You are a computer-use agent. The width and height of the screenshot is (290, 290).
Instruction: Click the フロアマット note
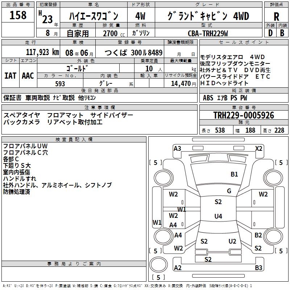[65, 115]
